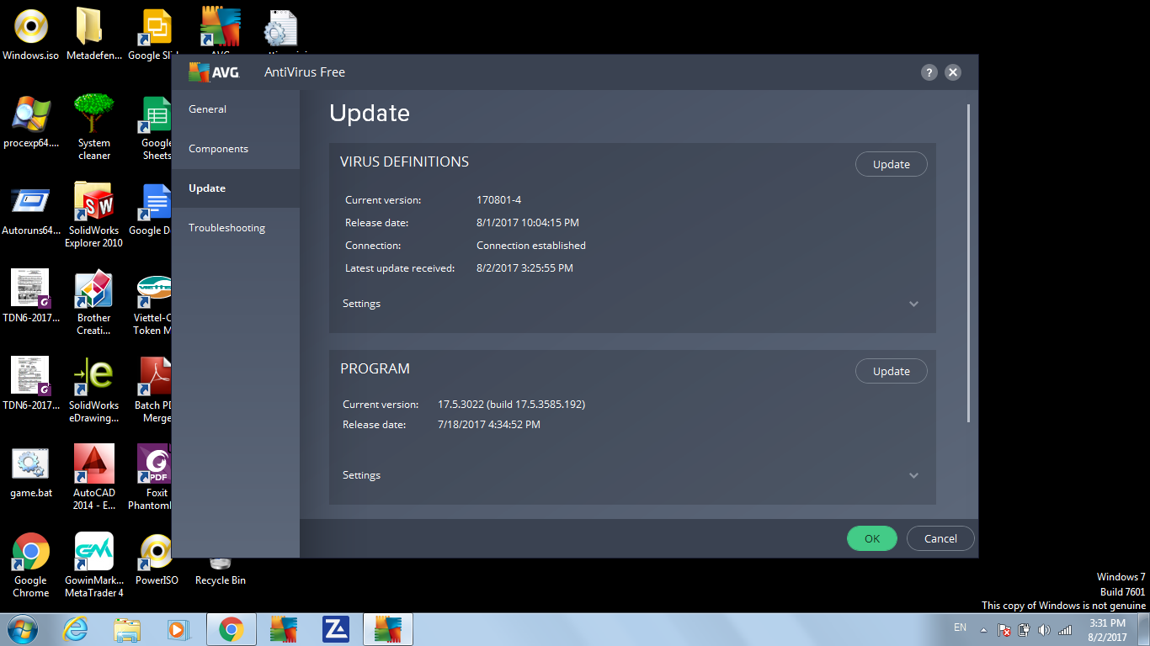
Task: Click the Connection established status text
Action: (531, 246)
